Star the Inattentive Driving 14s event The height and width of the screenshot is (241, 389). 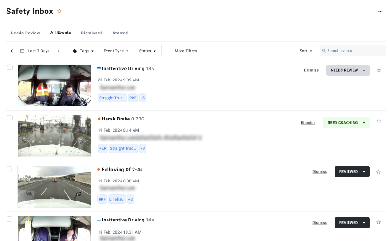pos(379,222)
